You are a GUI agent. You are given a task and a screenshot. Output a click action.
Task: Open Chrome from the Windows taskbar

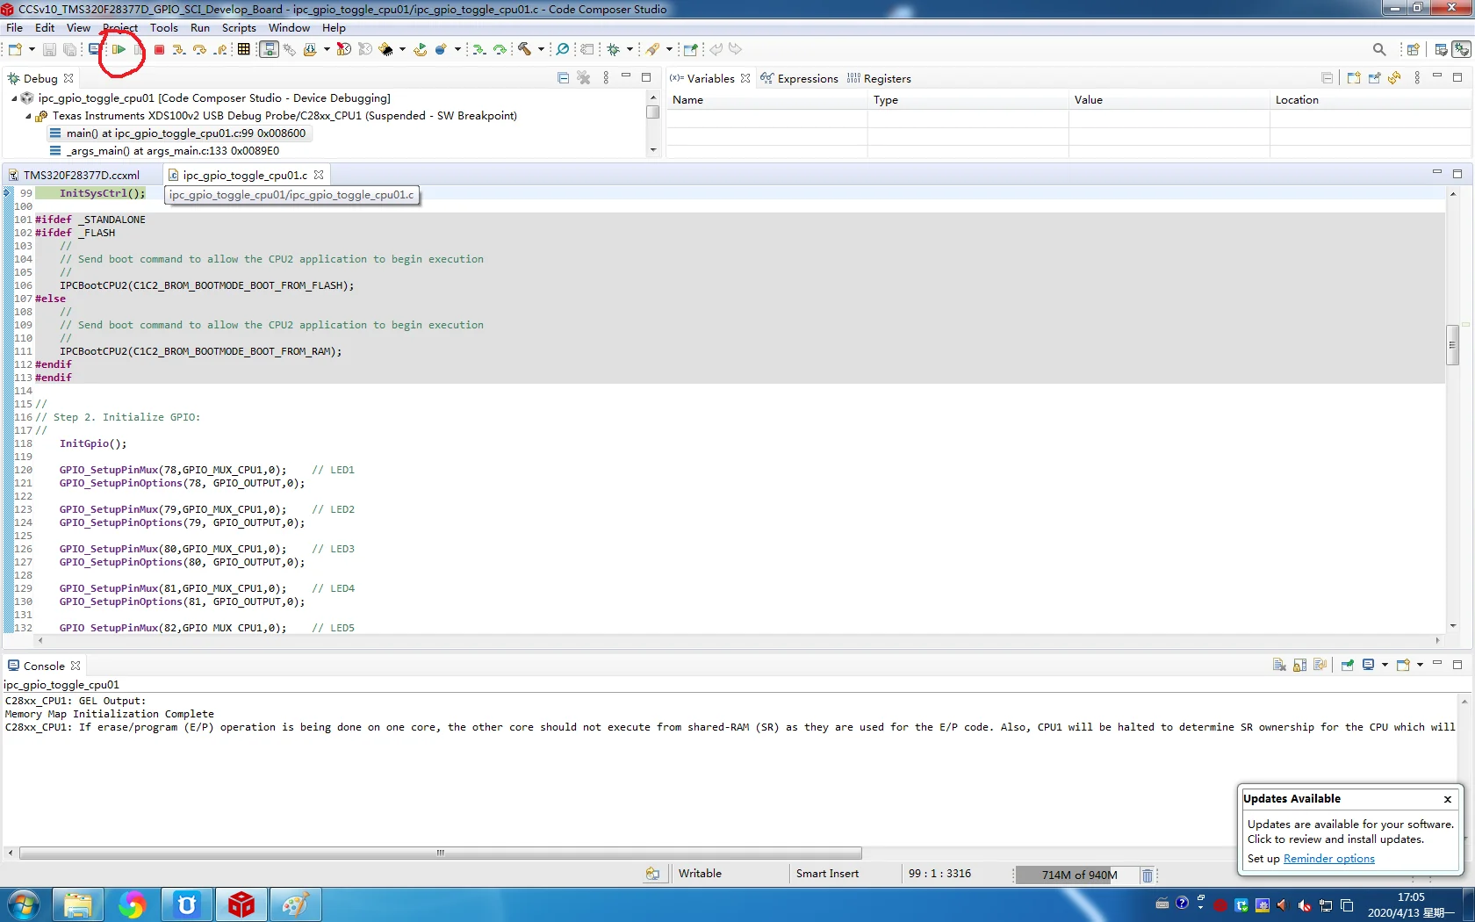click(132, 904)
